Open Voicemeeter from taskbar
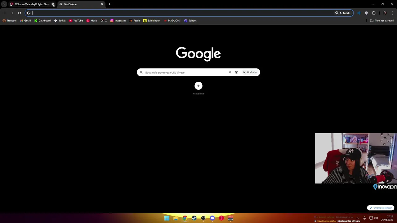 pyautogui.click(x=230, y=218)
